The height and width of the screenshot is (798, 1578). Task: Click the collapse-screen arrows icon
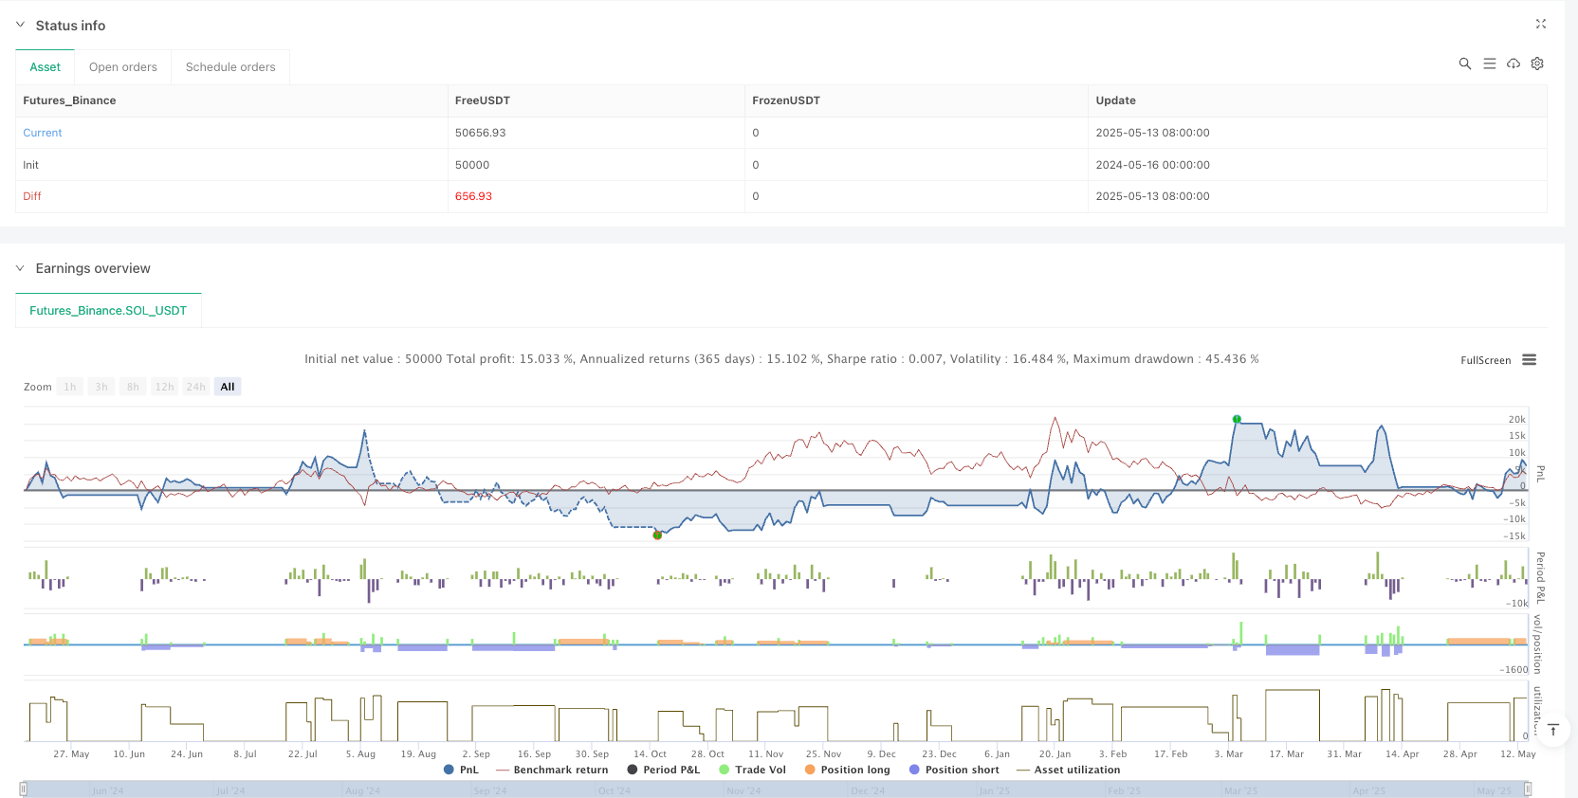1540,25
